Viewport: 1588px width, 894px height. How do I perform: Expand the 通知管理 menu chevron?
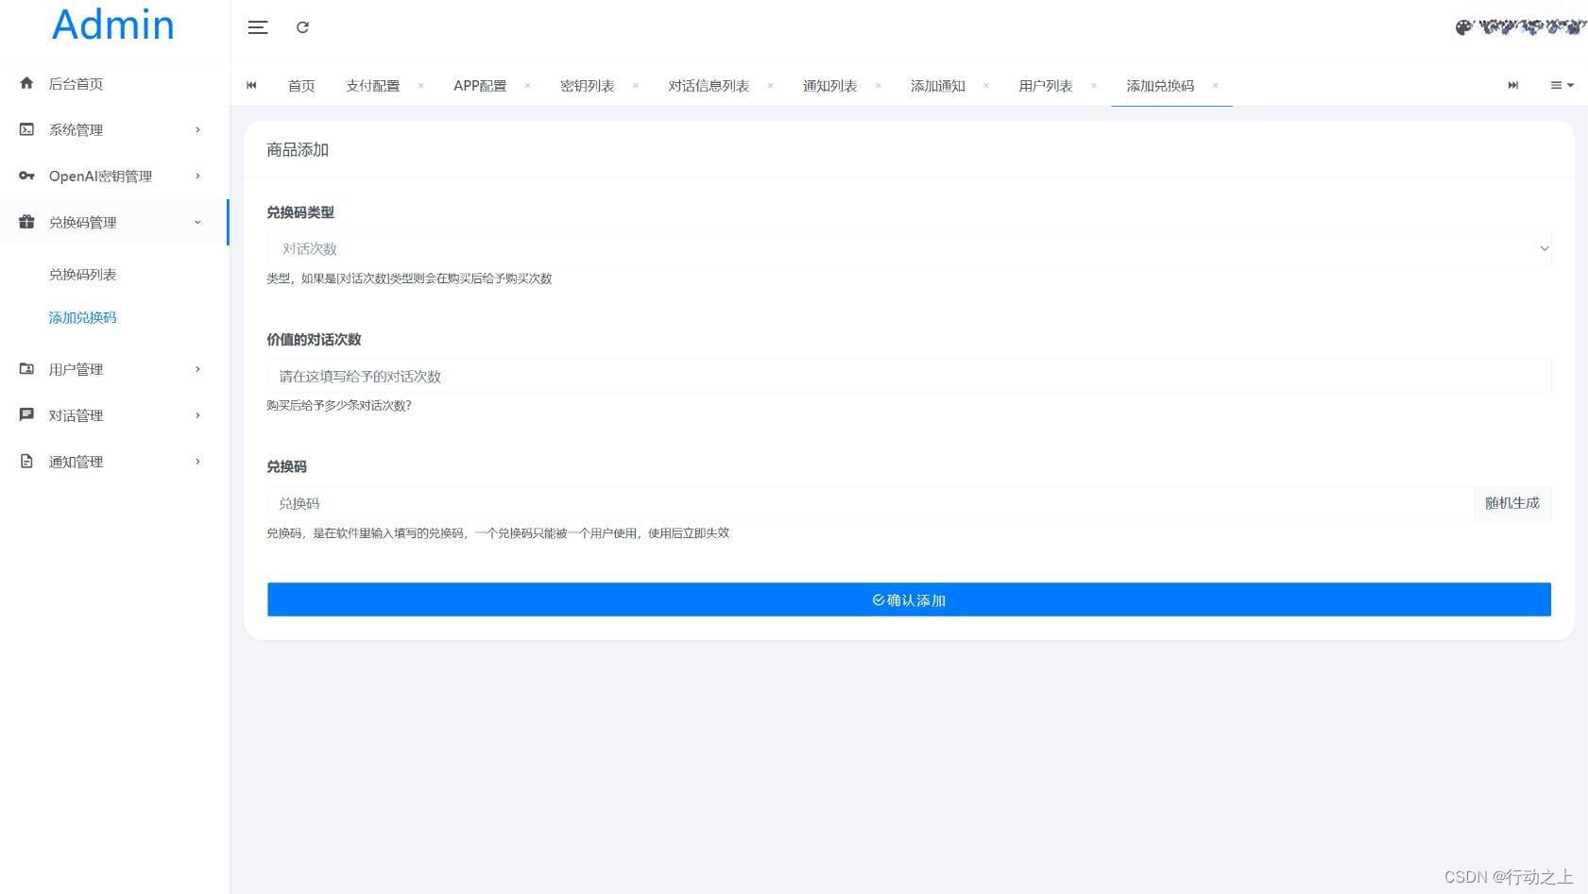pyautogui.click(x=197, y=462)
